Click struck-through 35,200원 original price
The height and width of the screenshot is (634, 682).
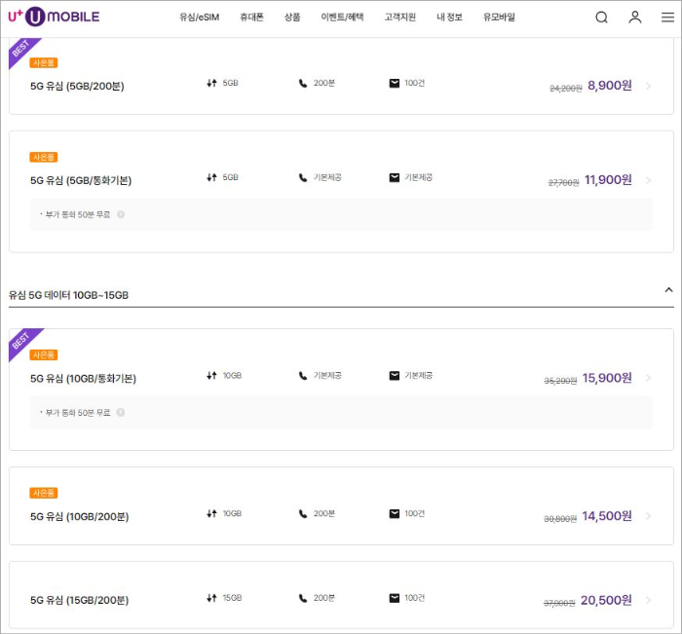[x=560, y=381]
